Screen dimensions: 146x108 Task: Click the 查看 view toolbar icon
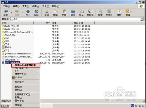tap(127, 11)
